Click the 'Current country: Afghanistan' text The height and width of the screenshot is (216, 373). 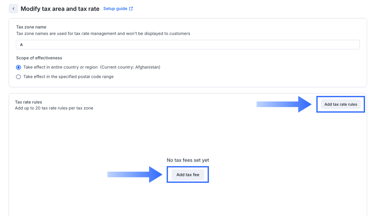pos(130,67)
